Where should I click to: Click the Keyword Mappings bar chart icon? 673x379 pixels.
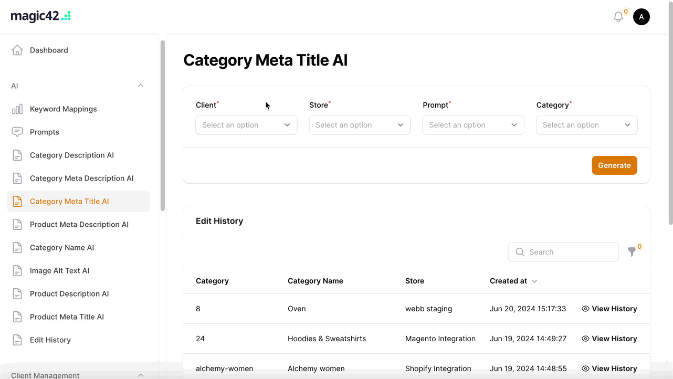[17, 109]
